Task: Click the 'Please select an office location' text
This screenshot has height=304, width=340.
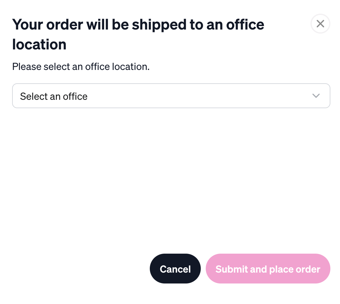Action: [81, 67]
